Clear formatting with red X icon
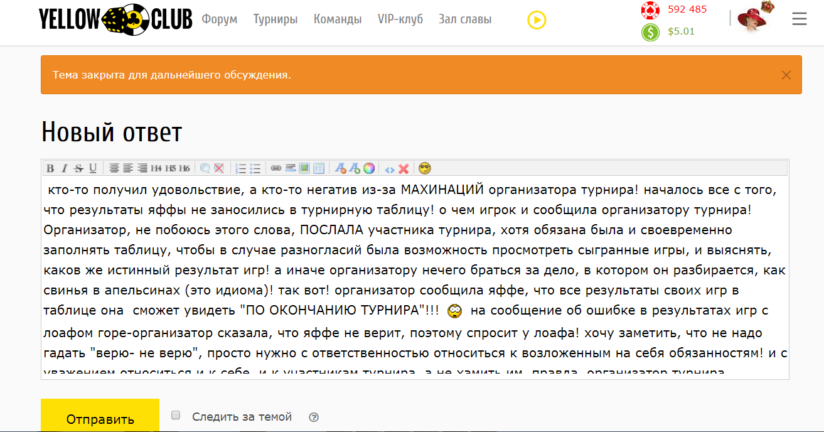This screenshot has width=824, height=432. click(x=404, y=169)
